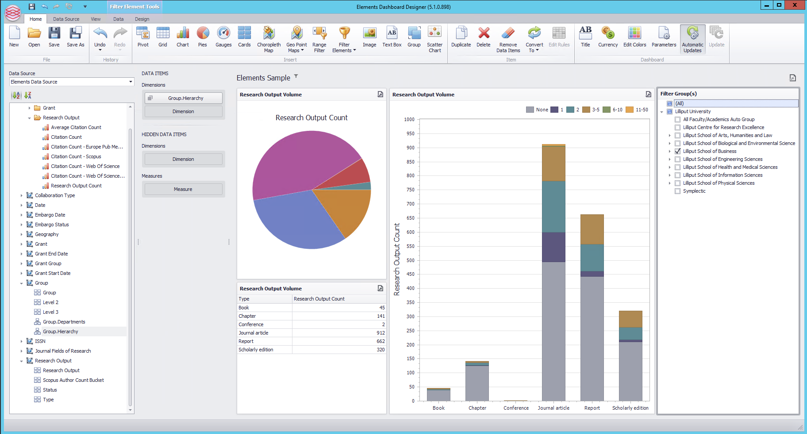807x434 pixels.
Task: Open the Edit Colors tool
Action: (634, 37)
